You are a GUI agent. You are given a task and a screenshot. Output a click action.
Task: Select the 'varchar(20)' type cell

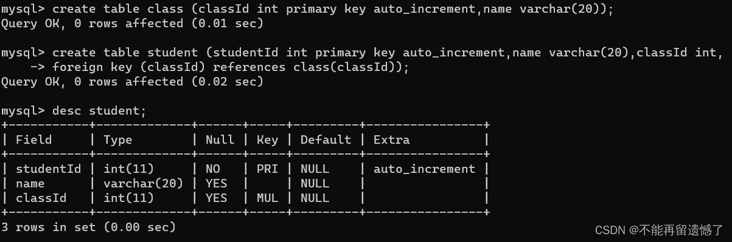pyautogui.click(x=144, y=183)
